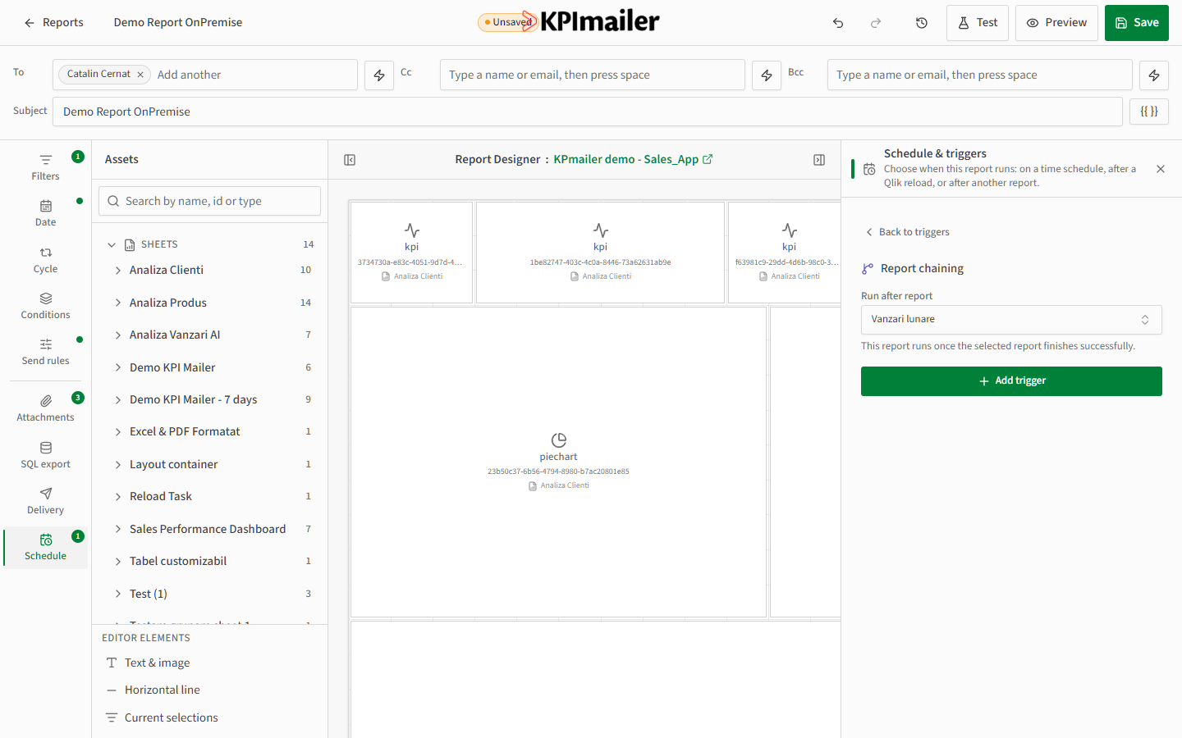Open the Run after report dropdown
1182x738 pixels.
pyautogui.click(x=1011, y=320)
